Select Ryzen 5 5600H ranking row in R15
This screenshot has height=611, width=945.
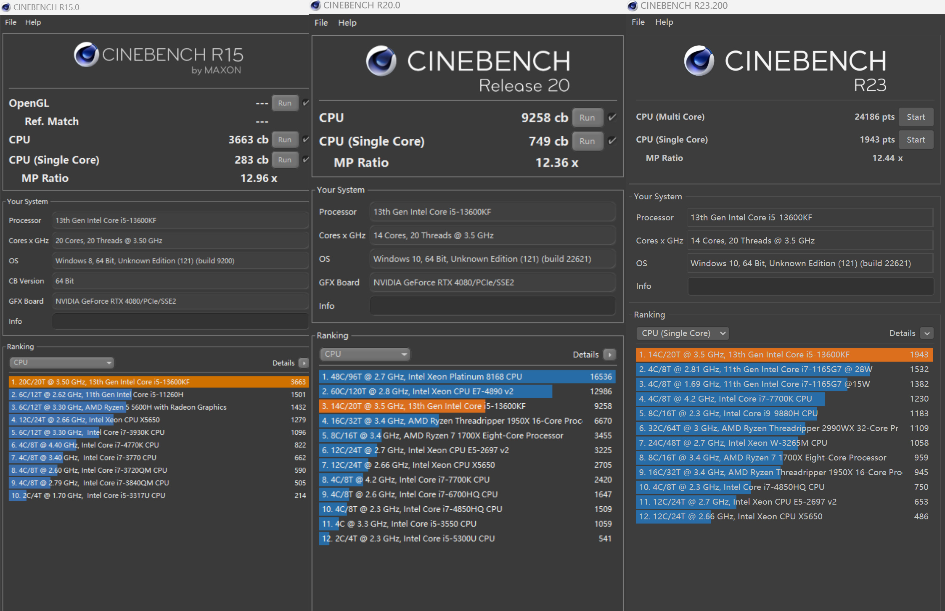coord(159,407)
